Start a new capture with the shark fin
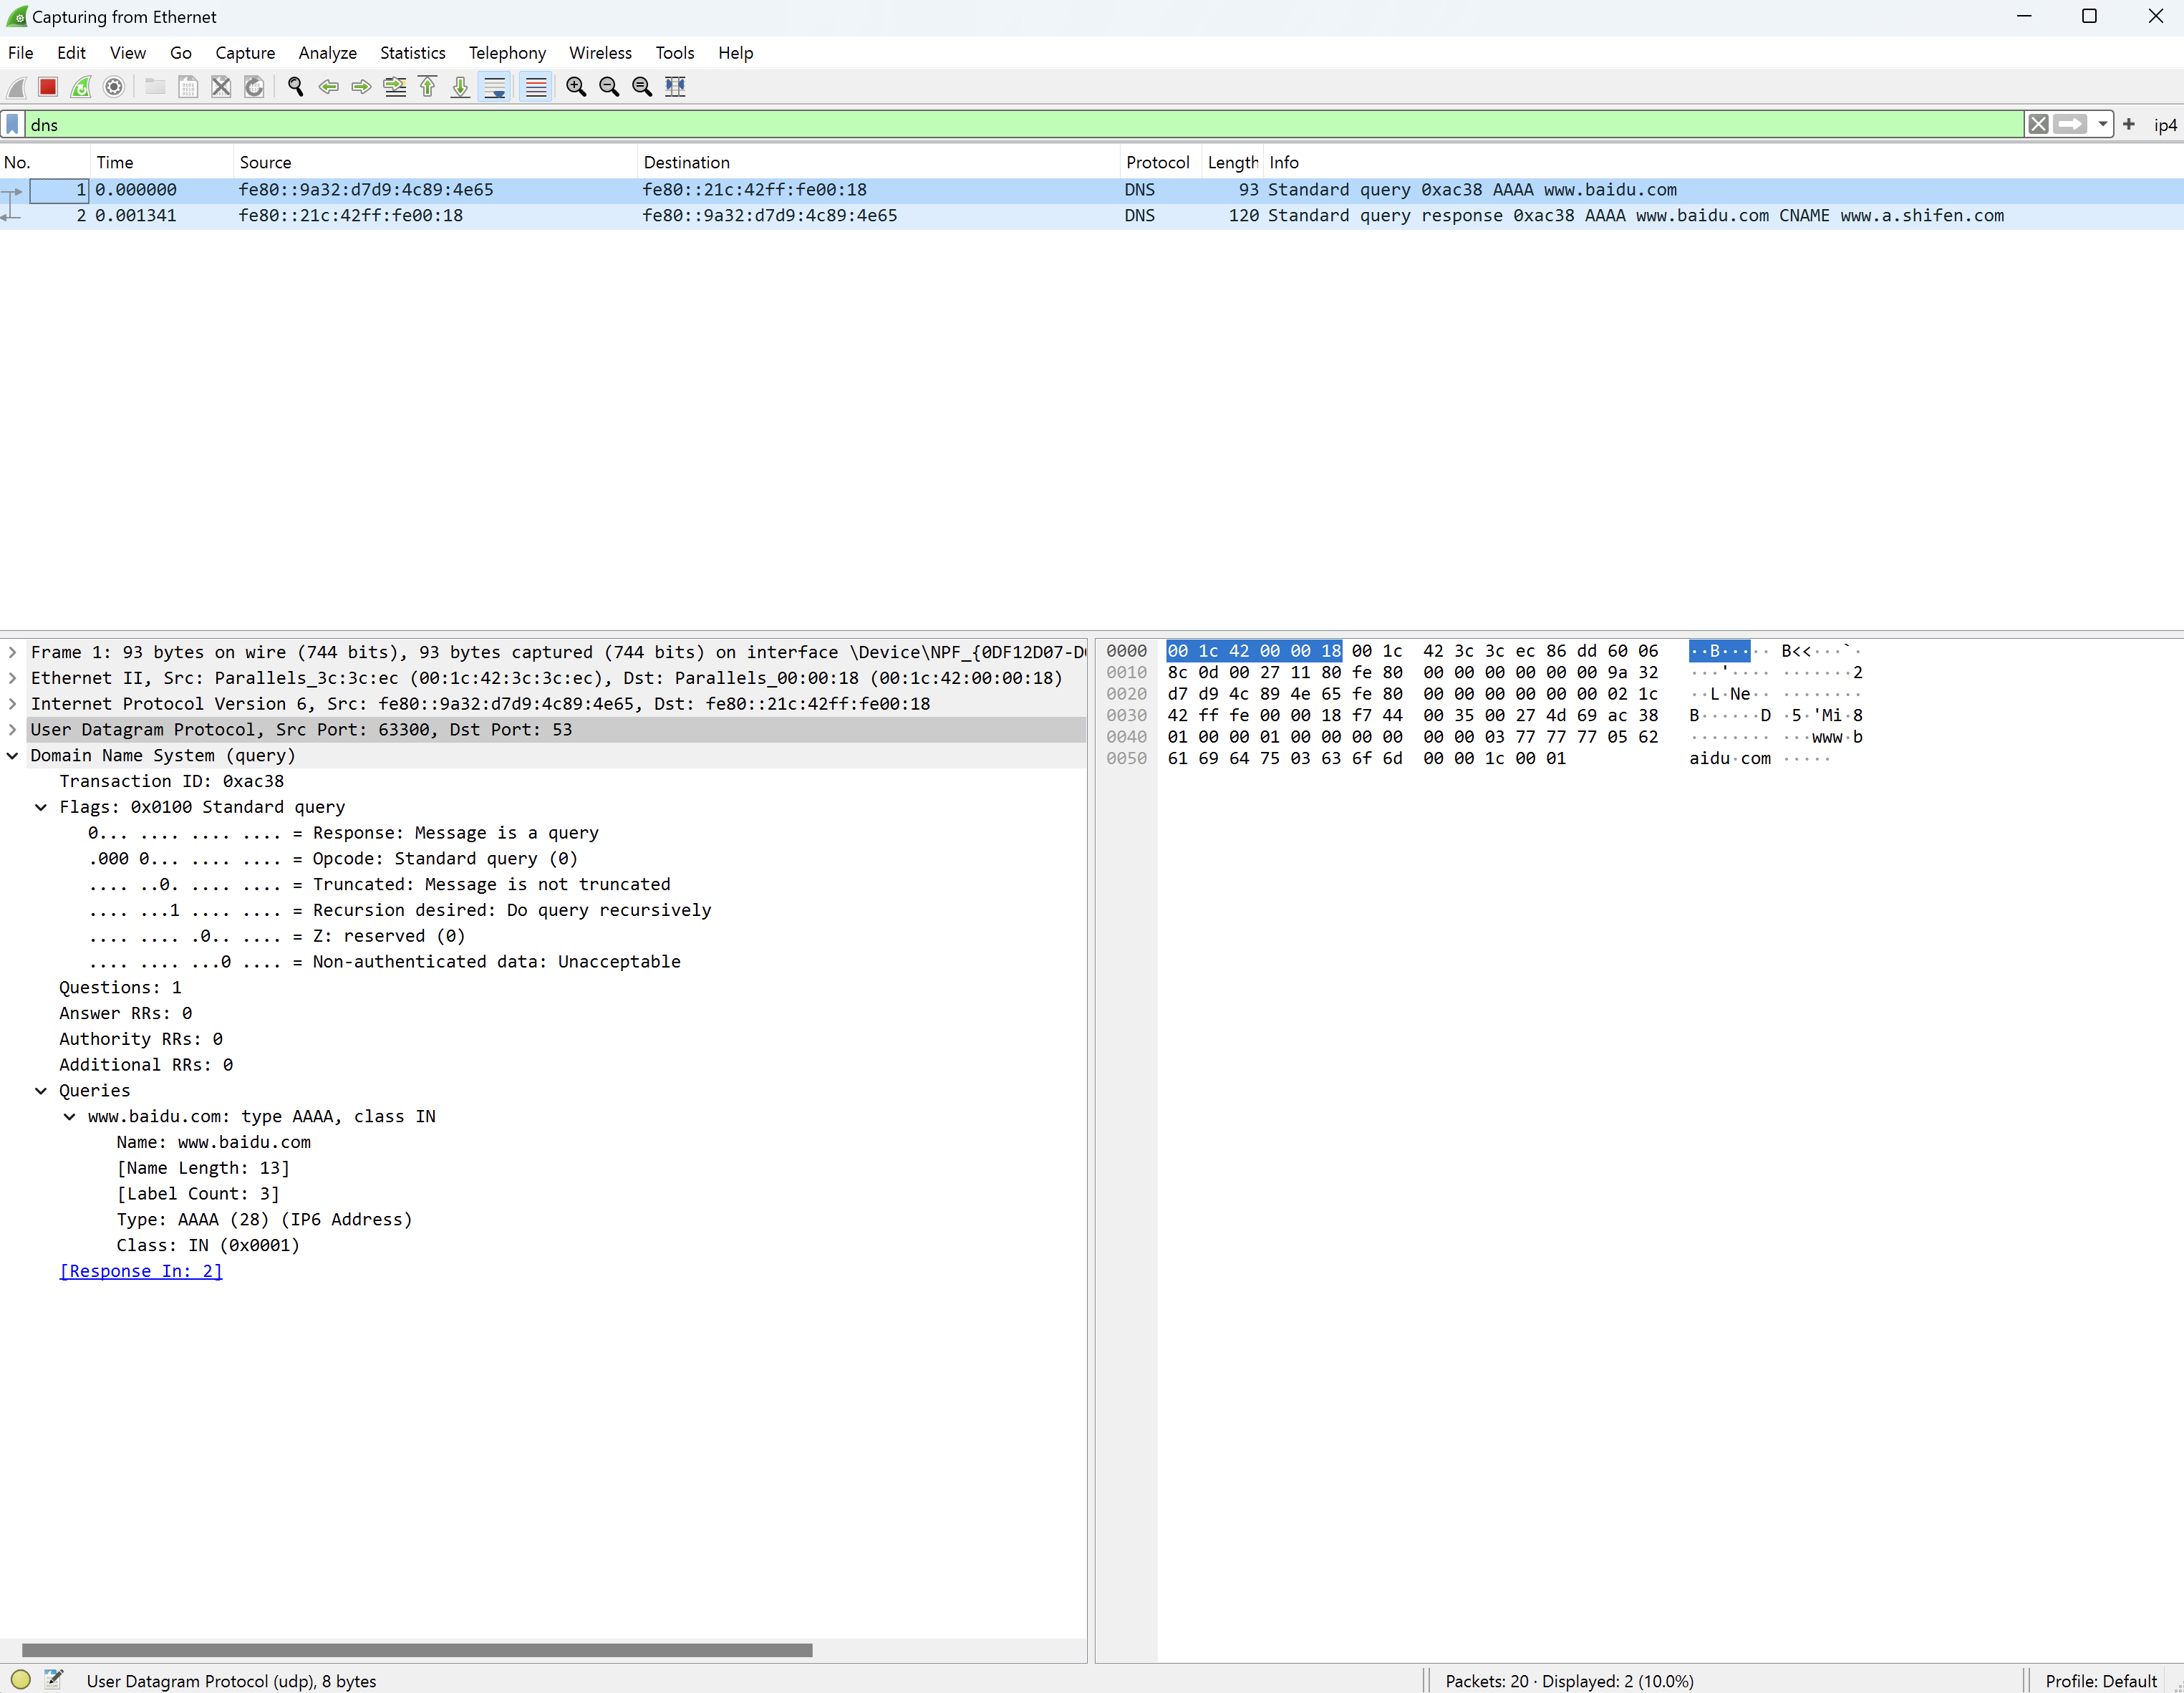Viewport: 2184px width, 1693px height. pyautogui.click(x=17, y=87)
